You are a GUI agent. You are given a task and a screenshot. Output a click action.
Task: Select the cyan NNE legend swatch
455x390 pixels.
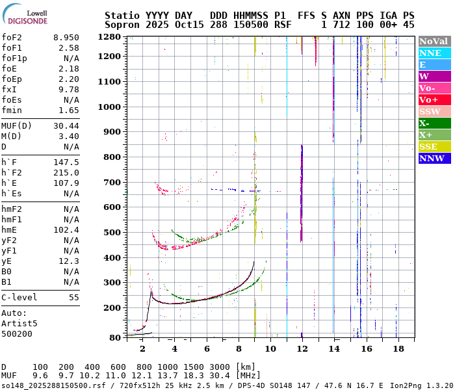tap(434, 53)
